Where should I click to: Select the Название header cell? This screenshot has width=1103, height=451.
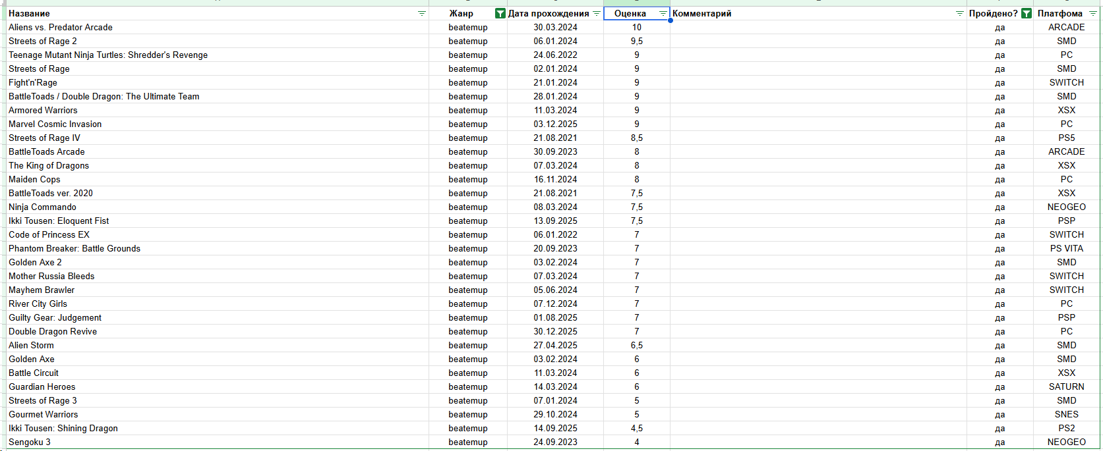[x=198, y=13]
